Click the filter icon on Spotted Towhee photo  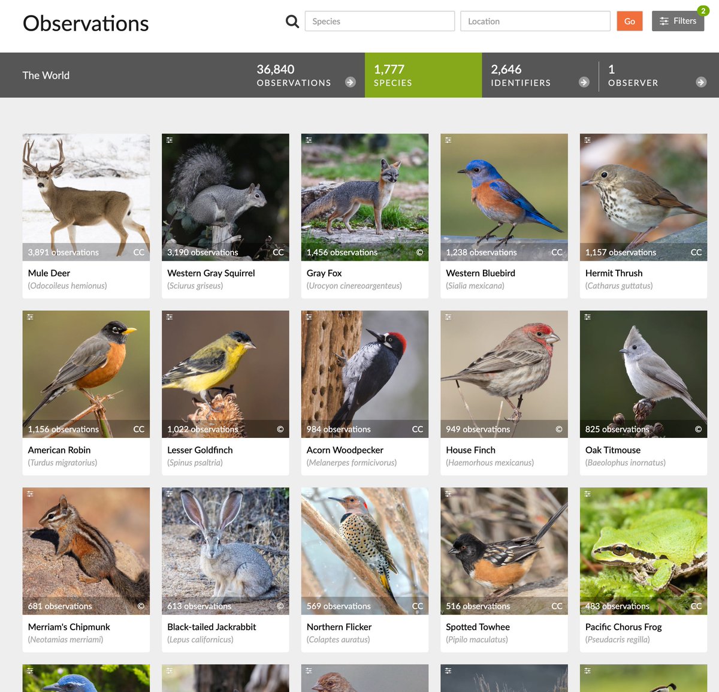click(448, 494)
